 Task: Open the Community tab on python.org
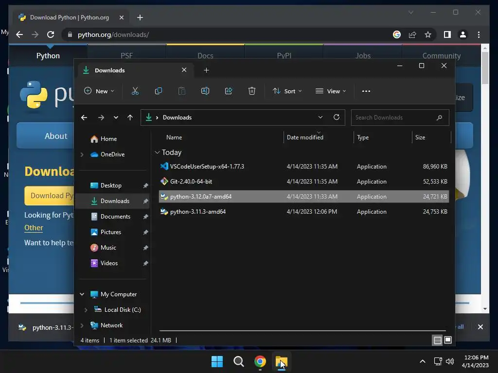[442, 55]
